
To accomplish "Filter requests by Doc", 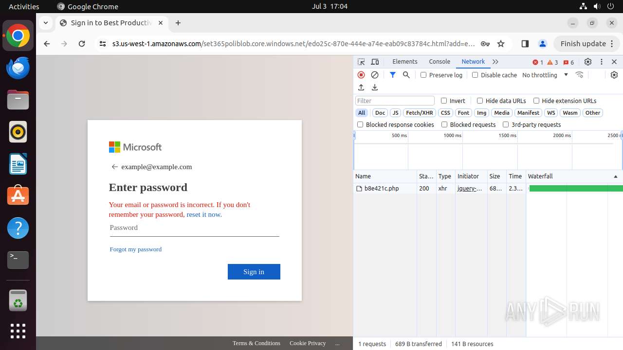I will click(380, 113).
